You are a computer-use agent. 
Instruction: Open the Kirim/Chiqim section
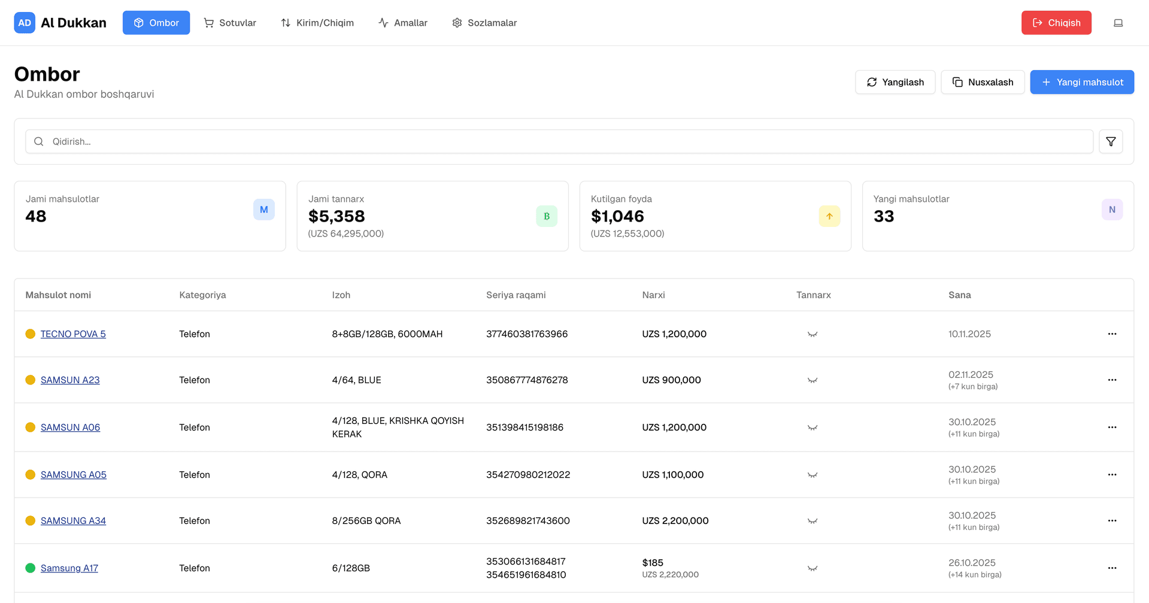317,23
